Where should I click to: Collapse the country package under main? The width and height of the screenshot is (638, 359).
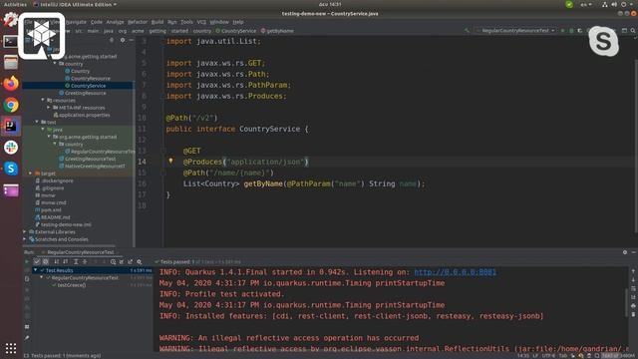click(55, 64)
